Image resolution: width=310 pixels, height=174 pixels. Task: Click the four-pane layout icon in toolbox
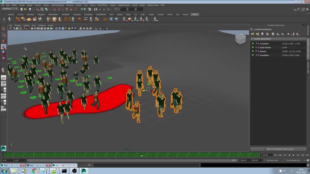click(3, 84)
